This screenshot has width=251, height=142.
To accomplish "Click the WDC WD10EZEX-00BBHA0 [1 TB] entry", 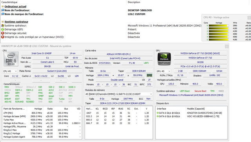I will [203, 116].
